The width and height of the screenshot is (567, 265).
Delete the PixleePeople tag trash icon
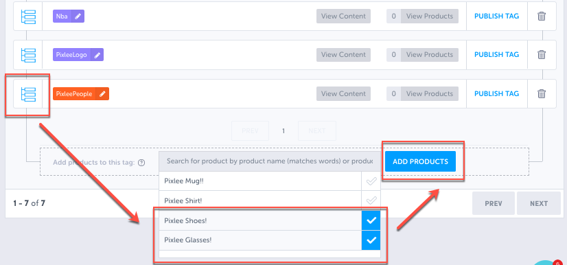(542, 93)
